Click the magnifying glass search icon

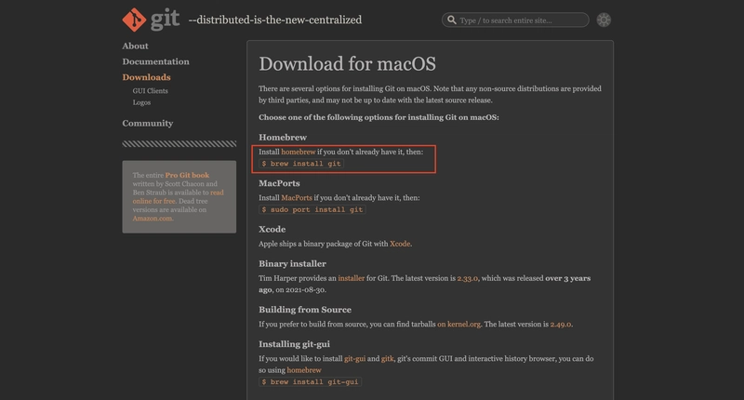pos(452,20)
